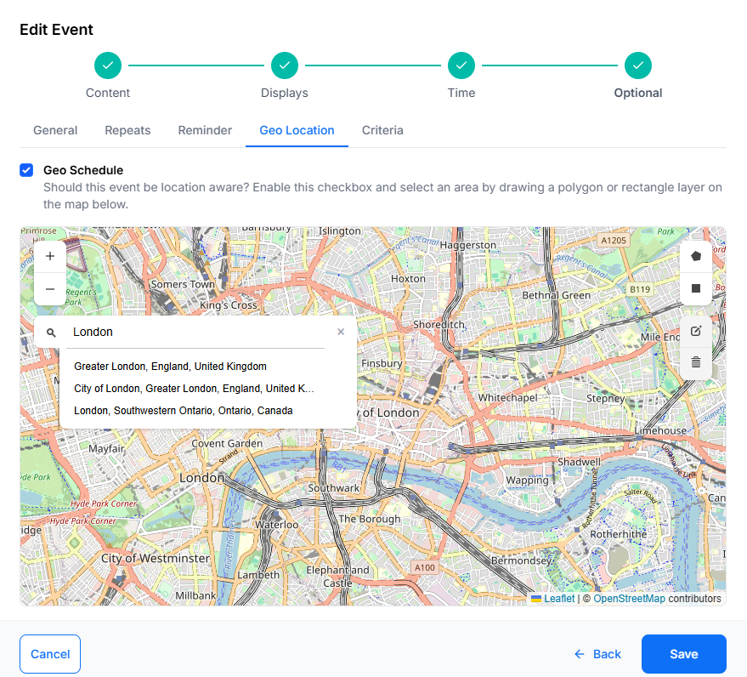This screenshot has height=677, width=747.
Task: Open the Criteria tab
Action: (382, 130)
